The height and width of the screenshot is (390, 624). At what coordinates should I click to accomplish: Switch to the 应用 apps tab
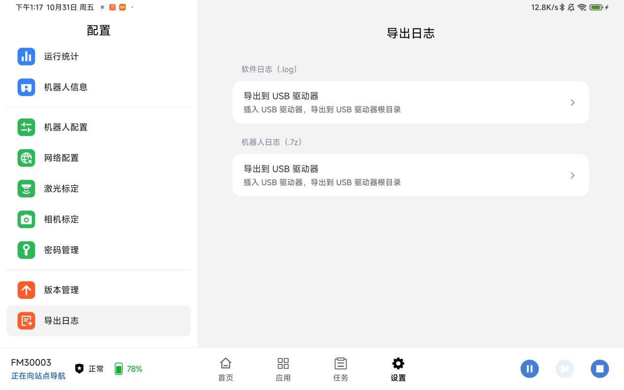[x=283, y=369]
